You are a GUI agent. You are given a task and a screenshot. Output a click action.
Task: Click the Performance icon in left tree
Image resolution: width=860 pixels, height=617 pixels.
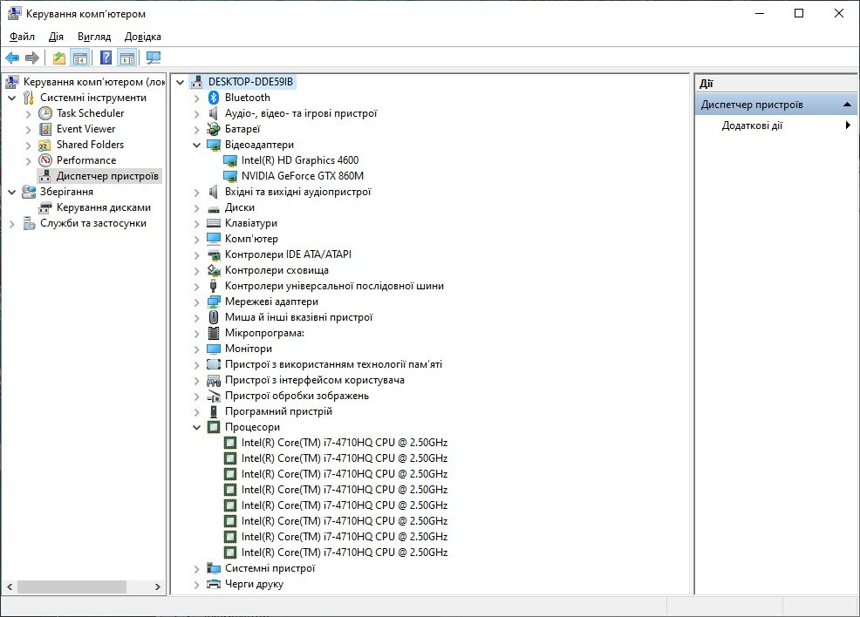click(45, 160)
